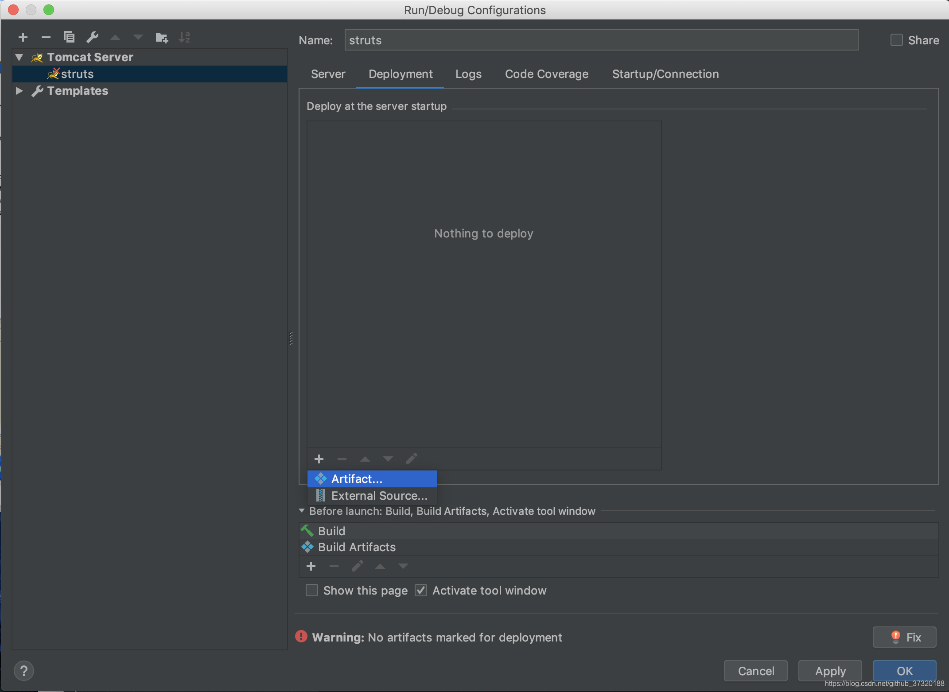Choose External Source... from popup menu
Image resolution: width=949 pixels, height=692 pixels.
pyautogui.click(x=372, y=496)
